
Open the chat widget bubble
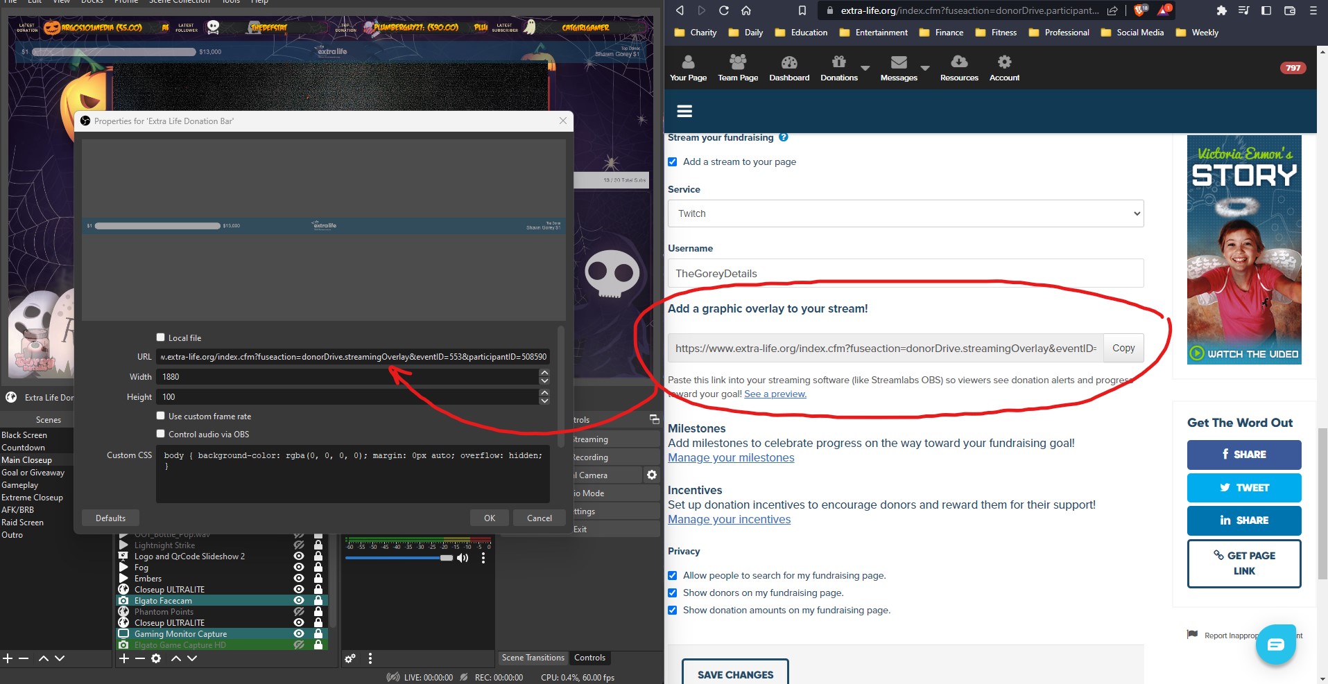[1275, 644]
